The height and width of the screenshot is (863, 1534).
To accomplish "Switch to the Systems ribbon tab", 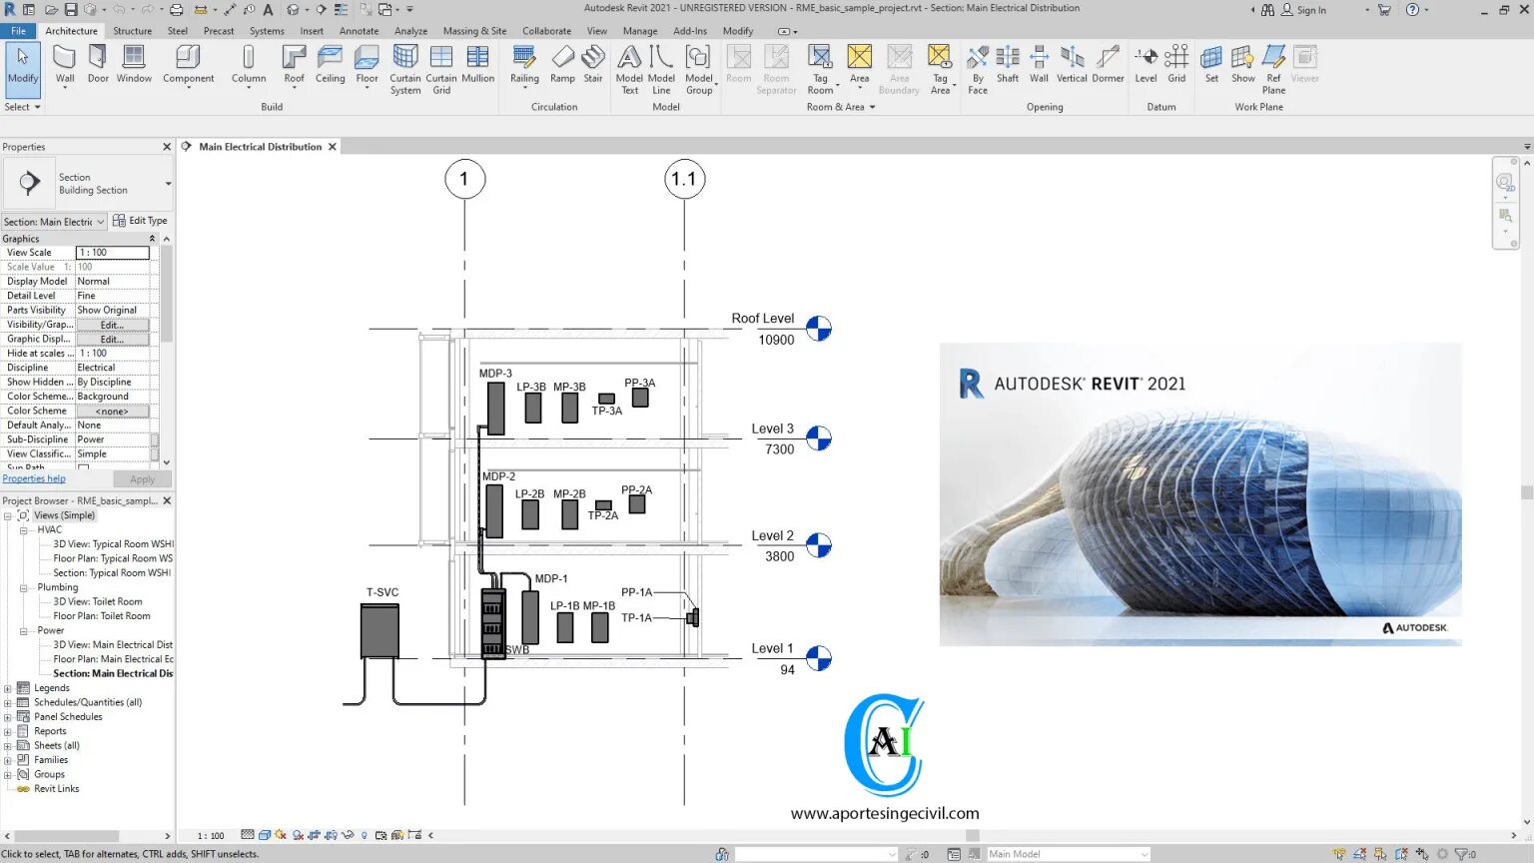I will [x=267, y=31].
